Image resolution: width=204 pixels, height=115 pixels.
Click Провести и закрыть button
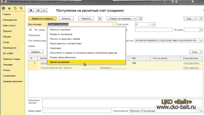42,19
